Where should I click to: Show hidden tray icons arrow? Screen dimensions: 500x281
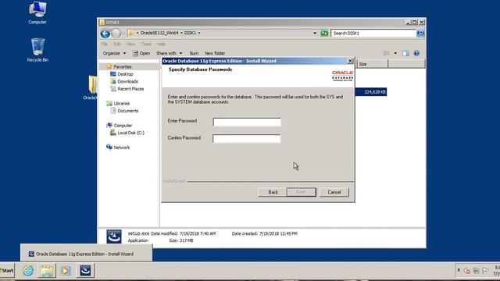point(459,271)
